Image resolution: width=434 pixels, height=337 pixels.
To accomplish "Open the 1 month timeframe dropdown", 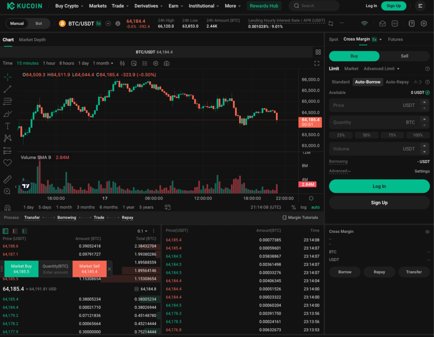I will pos(103,63).
